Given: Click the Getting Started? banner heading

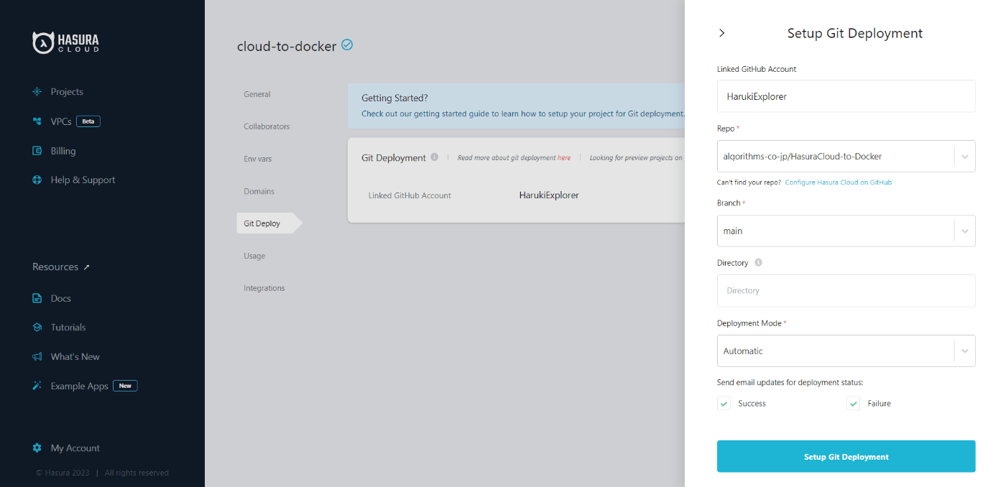Looking at the screenshot, I should pyautogui.click(x=394, y=98).
